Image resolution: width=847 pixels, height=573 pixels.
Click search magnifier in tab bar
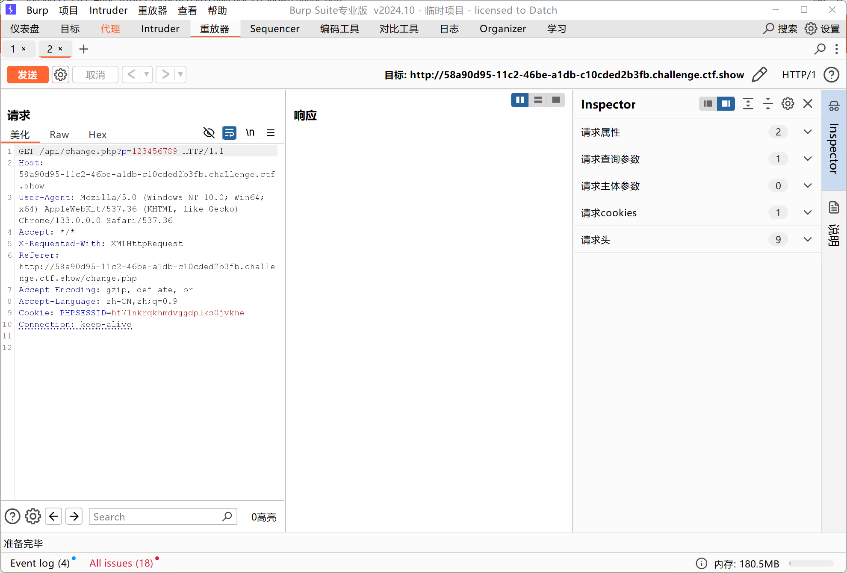pyautogui.click(x=820, y=49)
